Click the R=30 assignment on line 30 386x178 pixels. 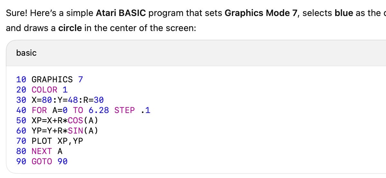pyautogui.click(x=94, y=100)
